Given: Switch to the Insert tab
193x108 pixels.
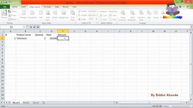Looking at the screenshot, I should click(24, 7).
